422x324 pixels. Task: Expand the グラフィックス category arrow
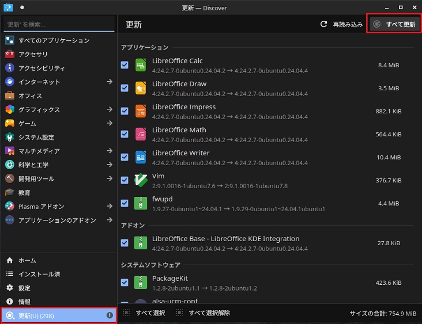click(110, 109)
